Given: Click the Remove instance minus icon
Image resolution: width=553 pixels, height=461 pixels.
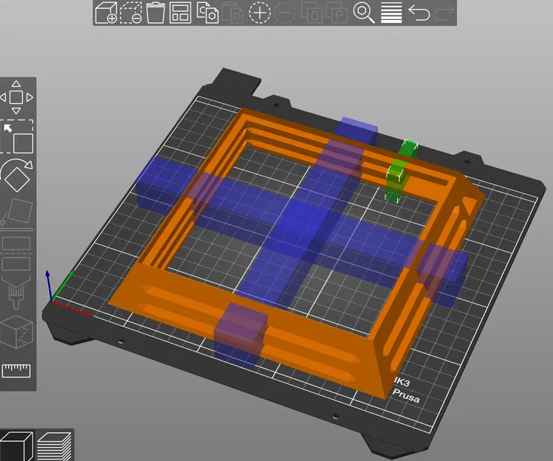Looking at the screenshot, I should tap(284, 13).
